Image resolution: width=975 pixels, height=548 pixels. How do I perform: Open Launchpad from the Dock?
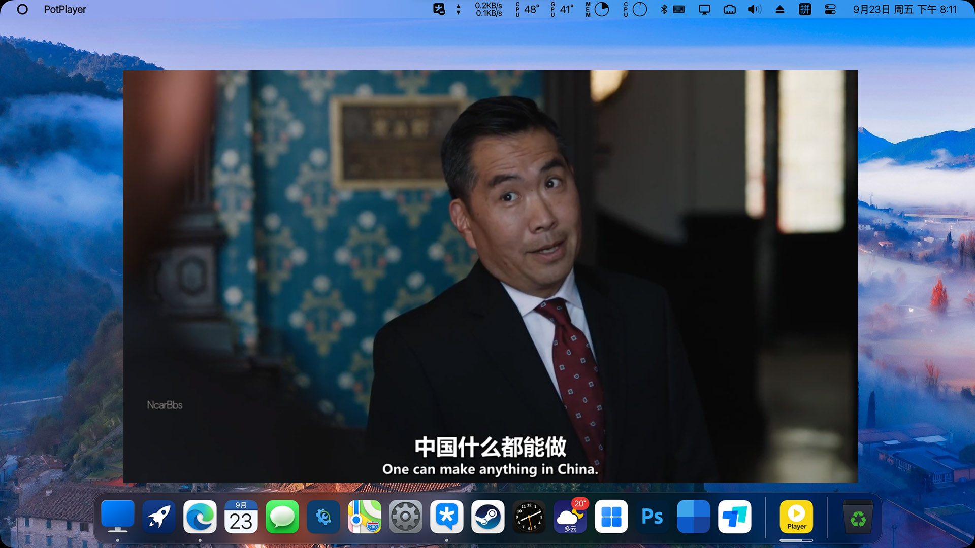159,517
